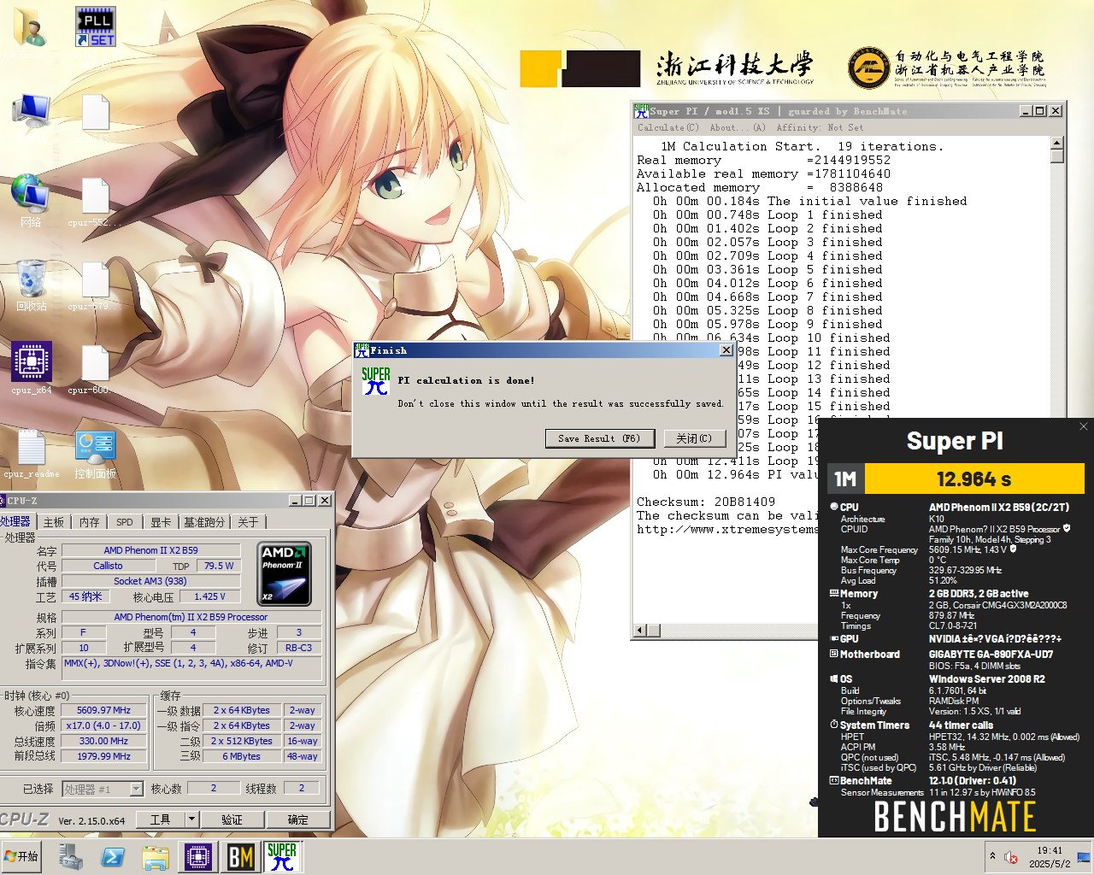1094x875 pixels.
Task: Open the Administrator user folder desktop icon
Action: pyautogui.click(x=31, y=30)
